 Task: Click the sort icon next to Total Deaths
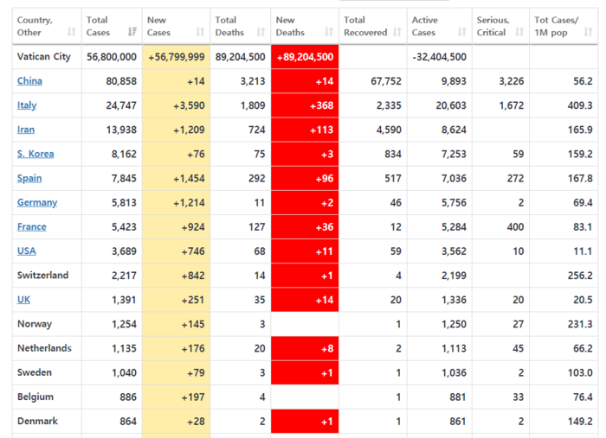261,32
